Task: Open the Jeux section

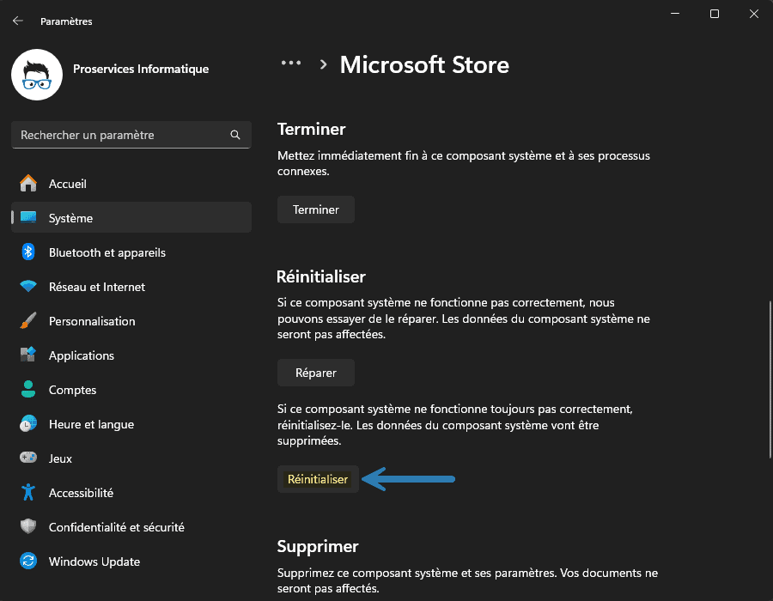Action: click(x=61, y=458)
